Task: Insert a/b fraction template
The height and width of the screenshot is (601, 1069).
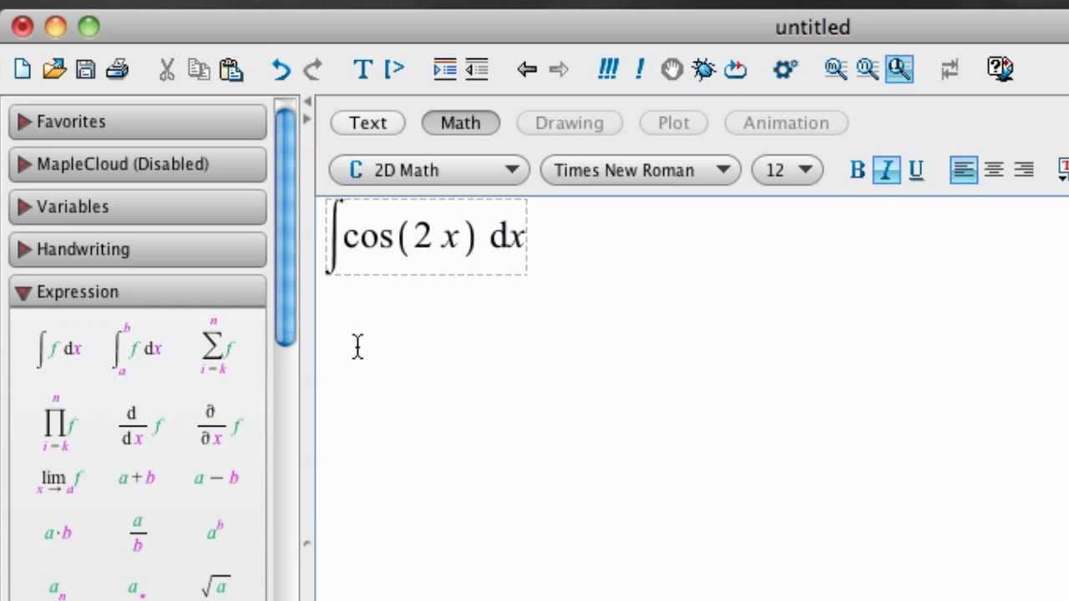Action: pyautogui.click(x=138, y=533)
